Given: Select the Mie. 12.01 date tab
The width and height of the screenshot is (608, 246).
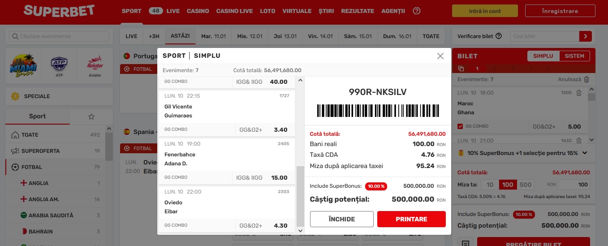Looking at the screenshot, I should pos(250,36).
